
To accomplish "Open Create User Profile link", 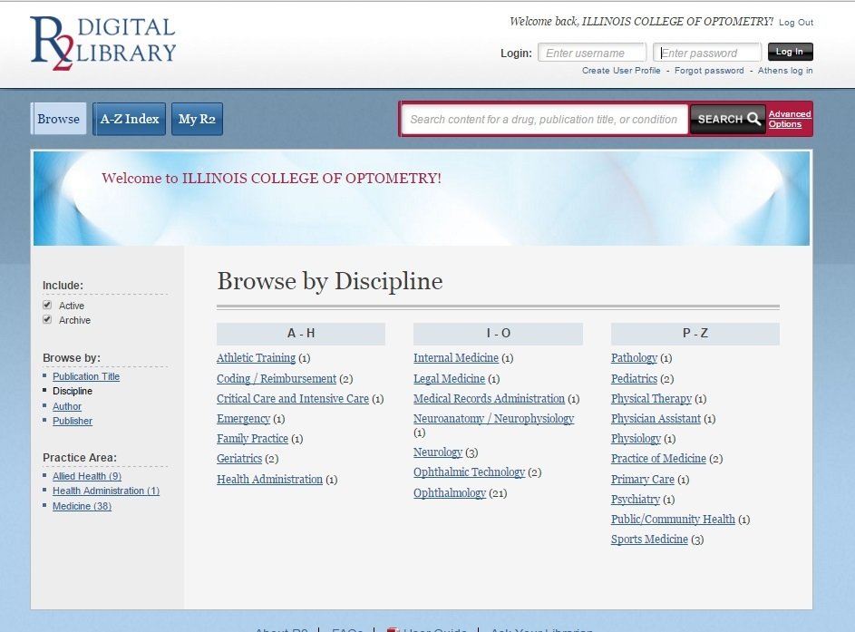I will point(621,71).
